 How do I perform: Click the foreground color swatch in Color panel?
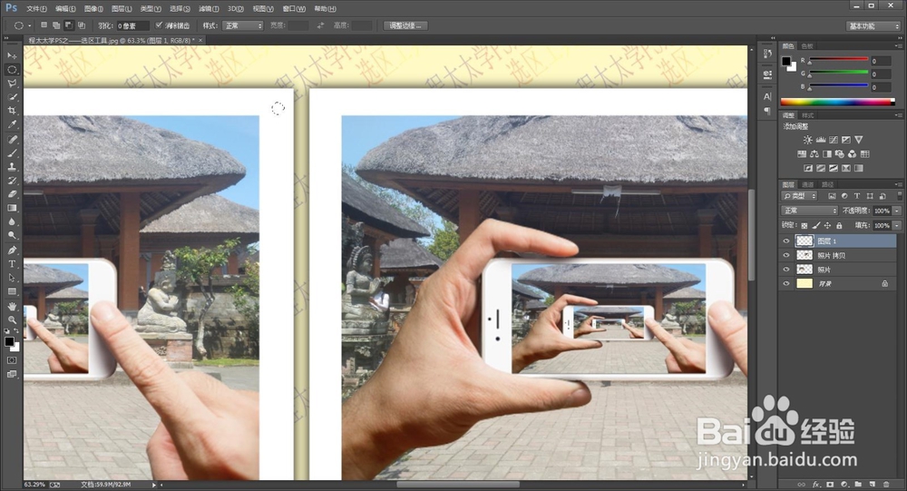786,62
